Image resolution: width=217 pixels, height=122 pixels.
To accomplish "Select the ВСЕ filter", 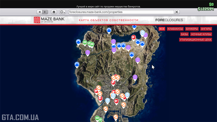I will [x=162, y=29].
